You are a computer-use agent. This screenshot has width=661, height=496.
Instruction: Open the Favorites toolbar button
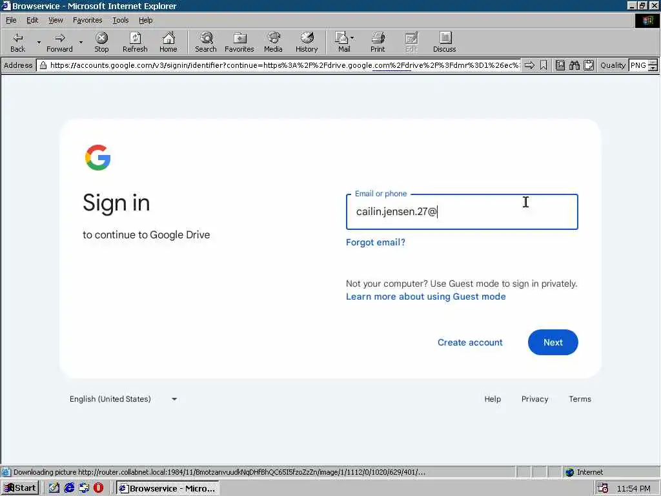tap(239, 42)
